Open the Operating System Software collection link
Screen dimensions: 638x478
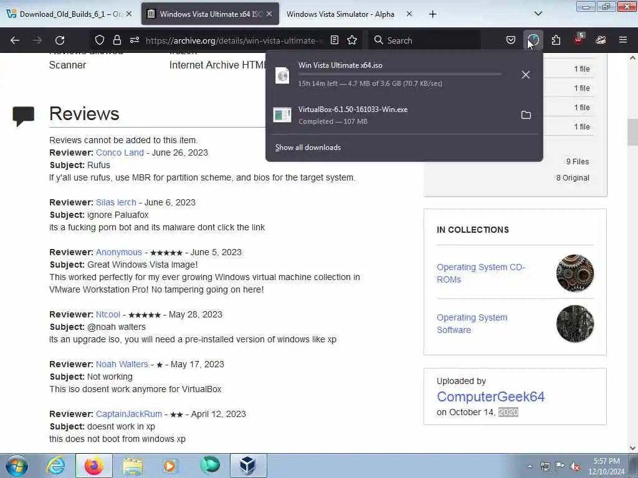tap(472, 324)
